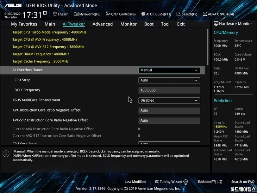Viewport: 257px width, 193px height.
Task: Click the yellow 4800MHz V req value
Action: (220, 127)
